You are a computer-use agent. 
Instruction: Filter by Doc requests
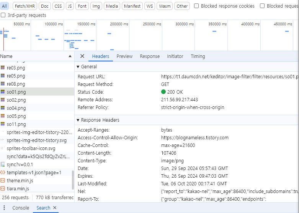click(x=45, y=6)
